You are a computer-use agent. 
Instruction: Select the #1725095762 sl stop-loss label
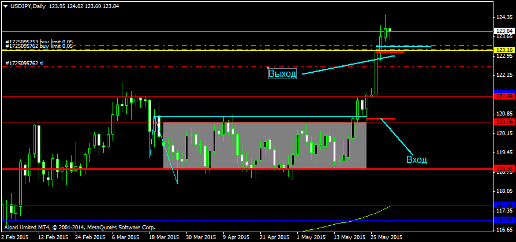(x=24, y=63)
